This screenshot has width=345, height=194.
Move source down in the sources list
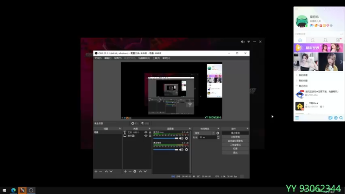point(145,171)
